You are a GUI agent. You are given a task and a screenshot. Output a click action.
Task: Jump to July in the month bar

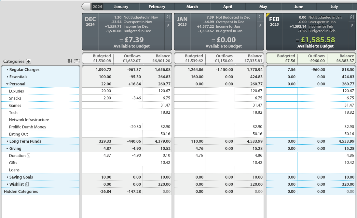pyautogui.click(x=334, y=7)
